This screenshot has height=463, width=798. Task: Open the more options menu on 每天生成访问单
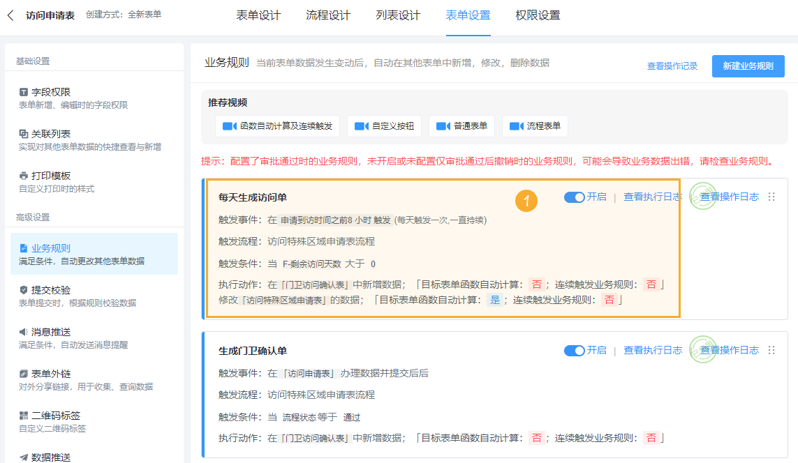click(771, 197)
